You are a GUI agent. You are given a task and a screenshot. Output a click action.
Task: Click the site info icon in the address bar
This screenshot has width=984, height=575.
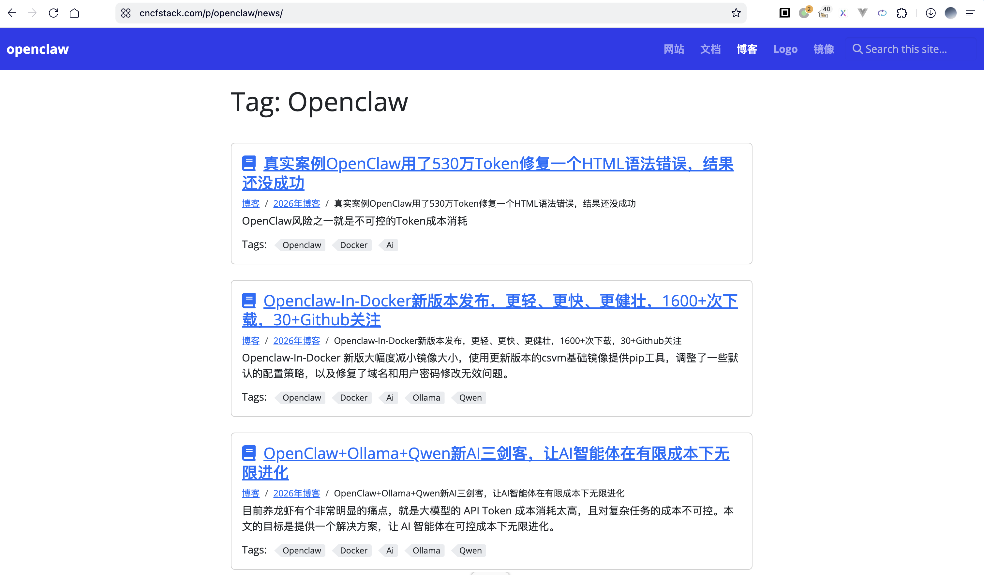[x=126, y=13]
